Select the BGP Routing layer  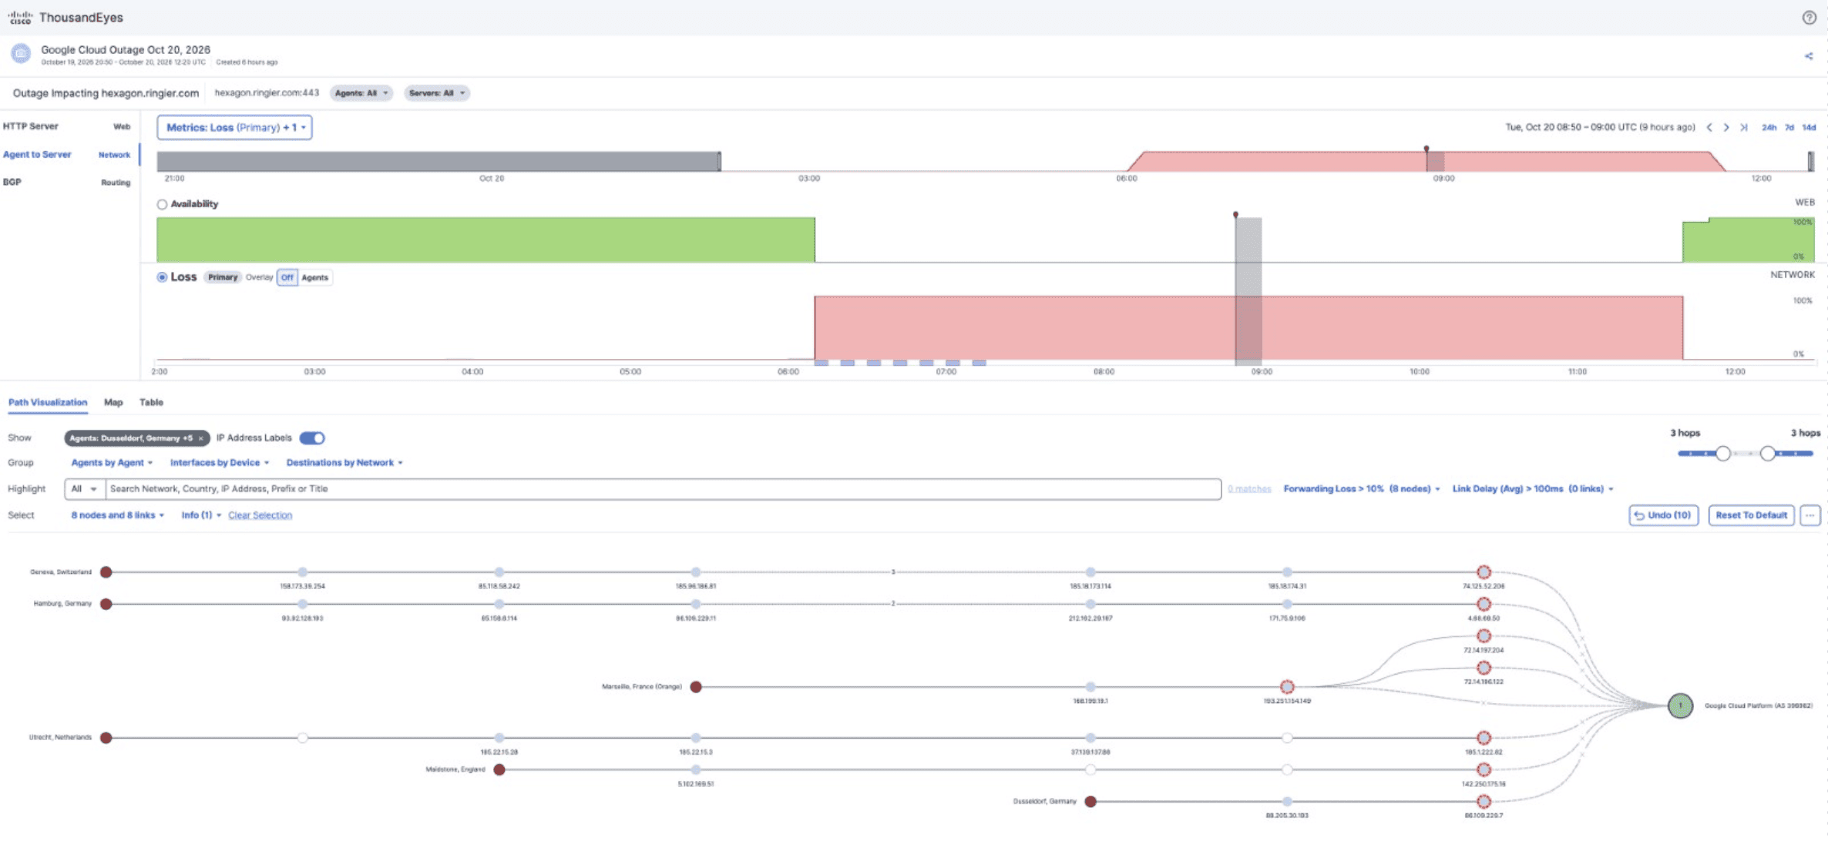point(67,183)
